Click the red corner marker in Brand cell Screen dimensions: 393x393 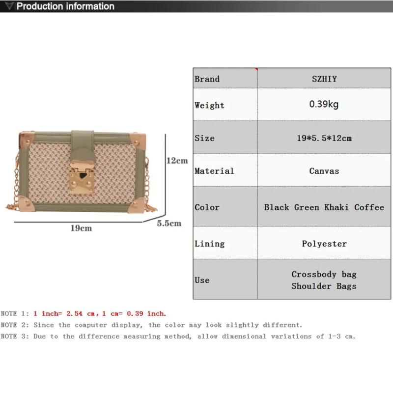(256, 70)
